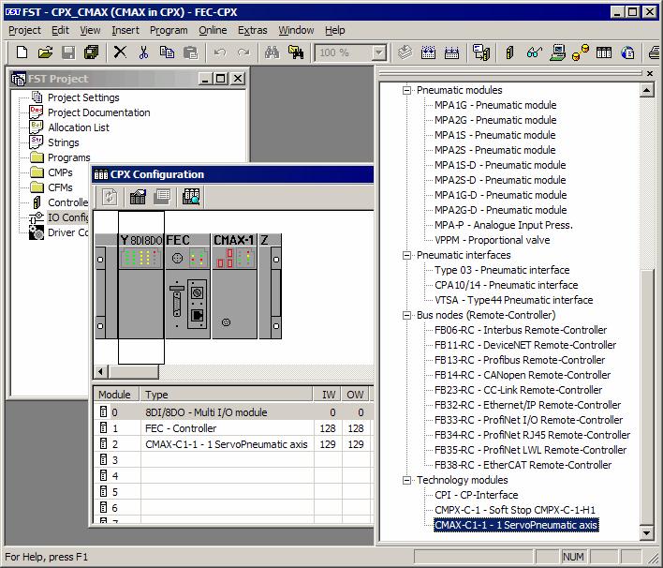The image size is (663, 568).
Task: Select VTSA - Type44 Pneumatic interface entry
Action: click(x=514, y=300)
